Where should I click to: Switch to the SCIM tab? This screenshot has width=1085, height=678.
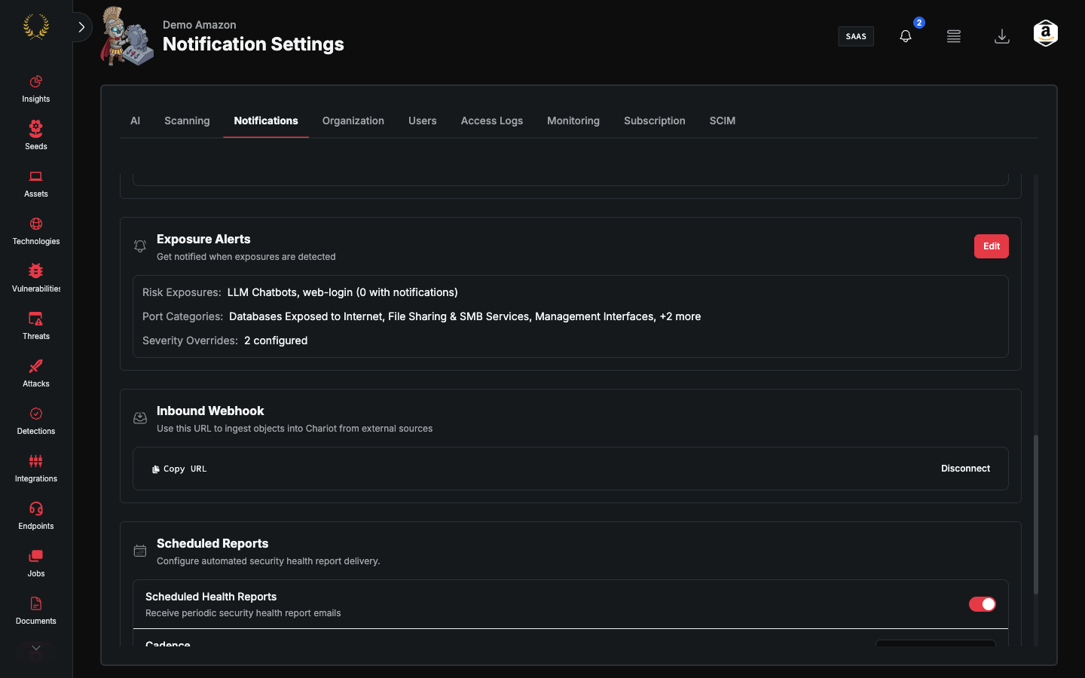(723, 121)
